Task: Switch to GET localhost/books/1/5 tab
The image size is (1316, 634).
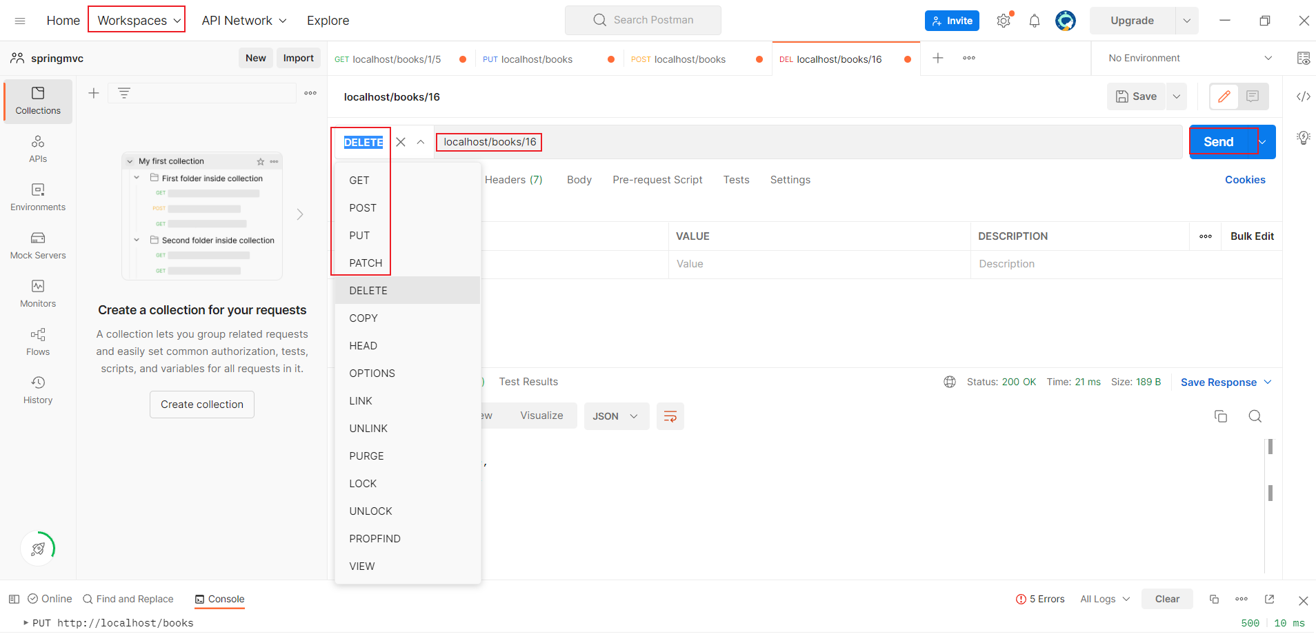Action: click(x=401, y=59)
